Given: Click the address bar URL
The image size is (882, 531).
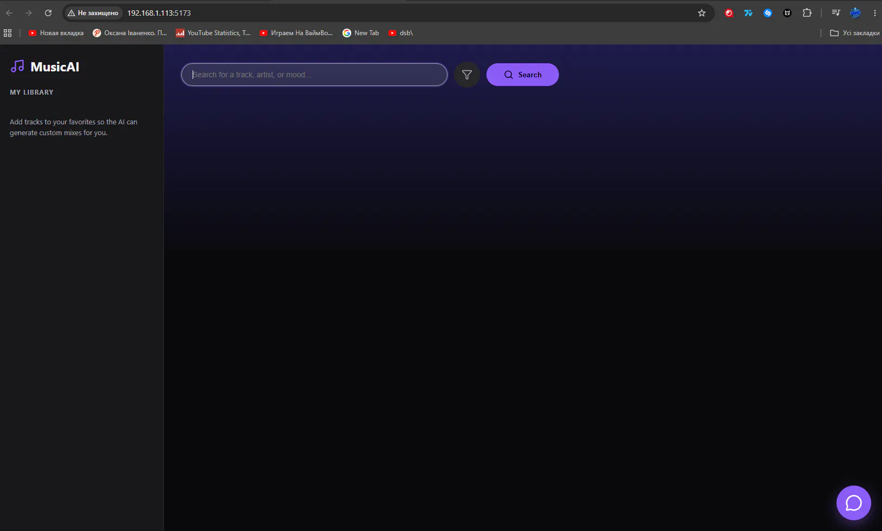Looking at the screenshot, I should pos(159,13).
